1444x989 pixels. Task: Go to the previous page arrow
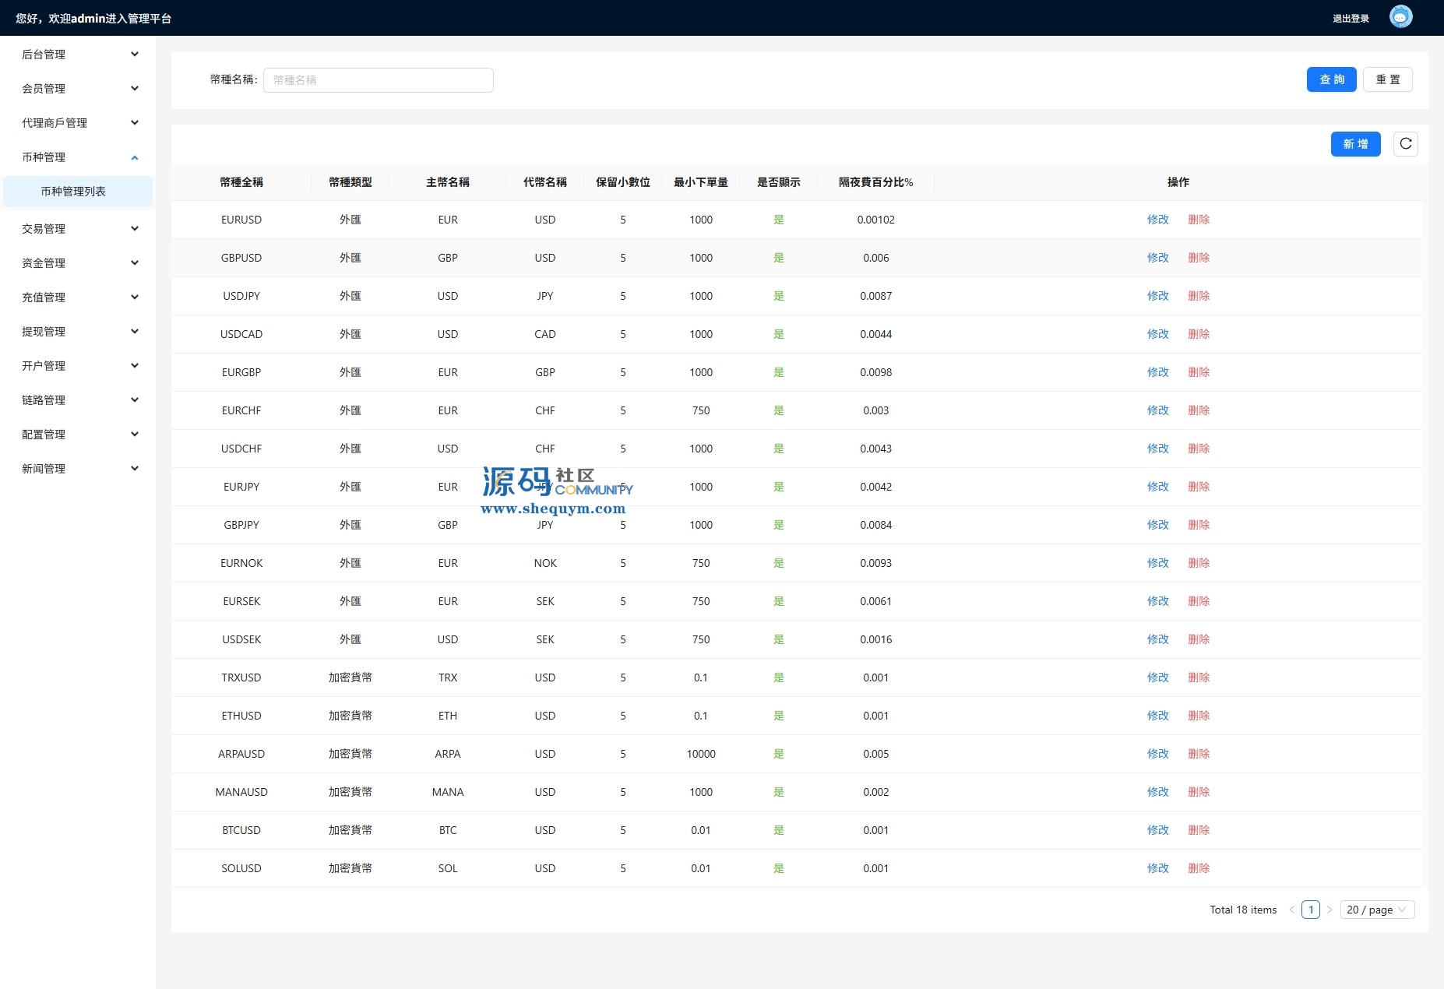pos(1292,910)
